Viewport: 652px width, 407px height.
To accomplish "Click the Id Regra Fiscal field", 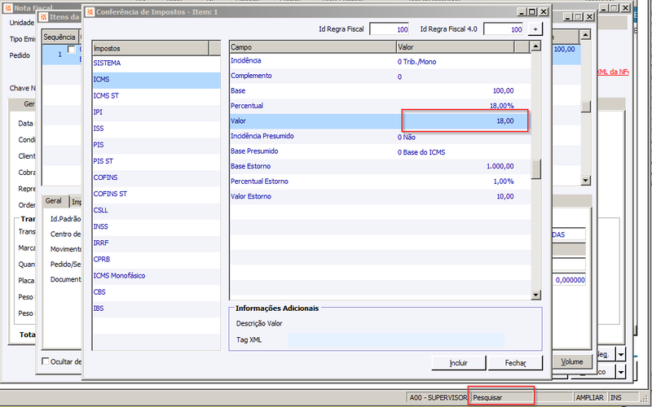I will [390, 29].
